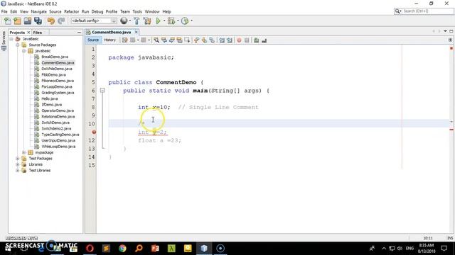
Task: Open the default config combo box
Action: (93, 21)
